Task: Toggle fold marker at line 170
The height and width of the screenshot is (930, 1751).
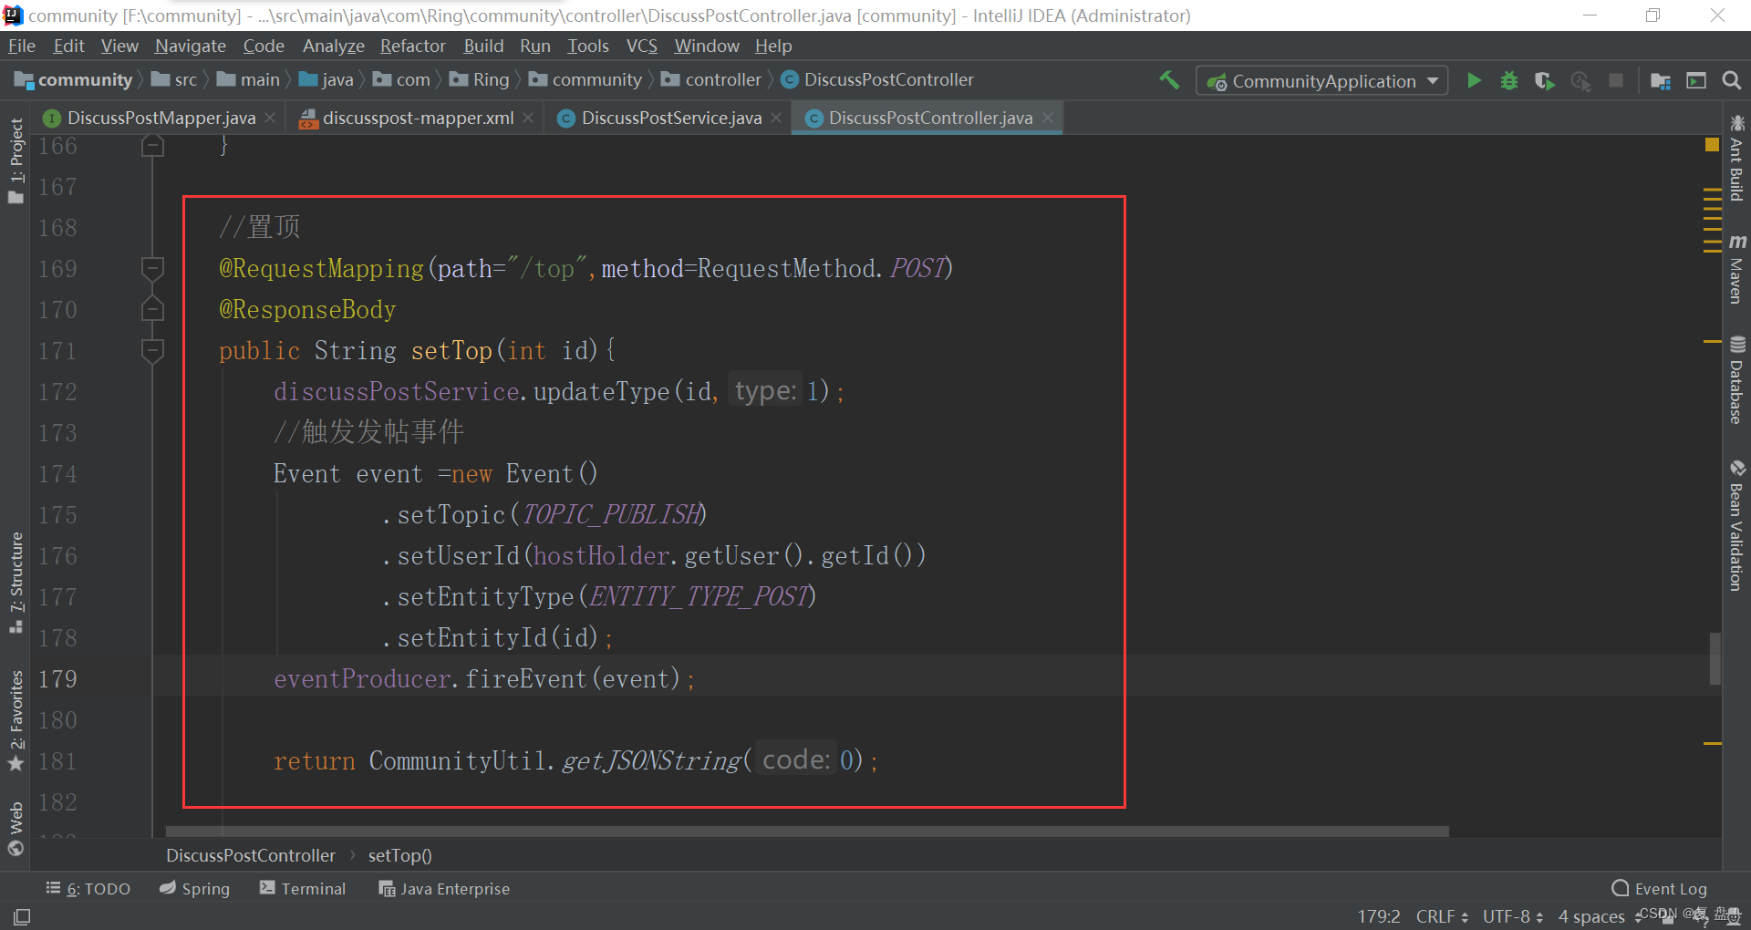Action: click(152, 310)
